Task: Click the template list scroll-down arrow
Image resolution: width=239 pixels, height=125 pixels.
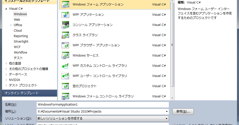Action: 172,98
